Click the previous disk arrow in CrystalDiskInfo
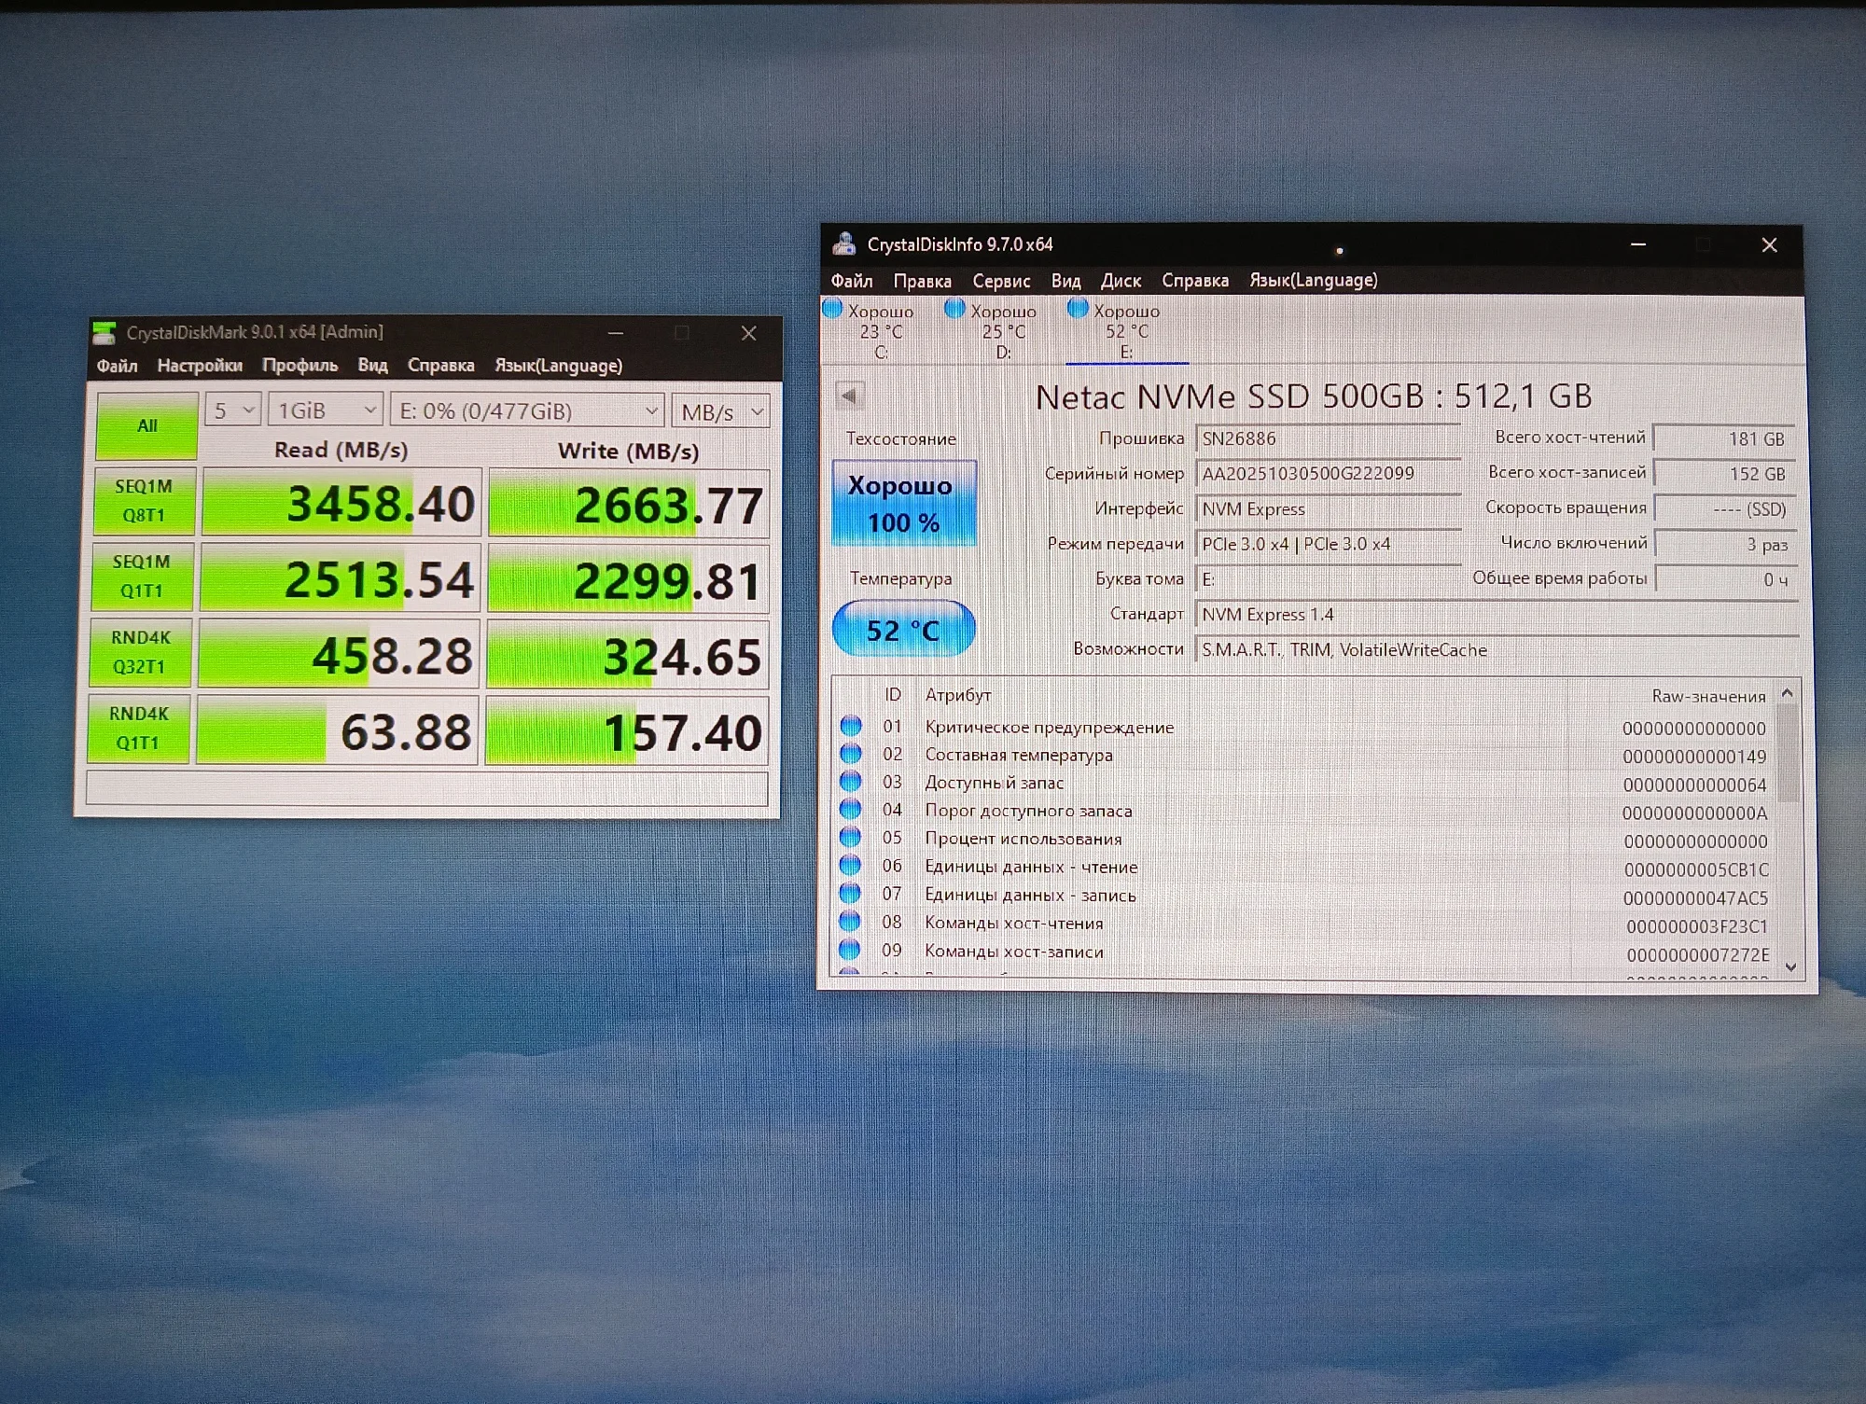The height and width of the screenshot is (1404, 1866). coord(849,396)
